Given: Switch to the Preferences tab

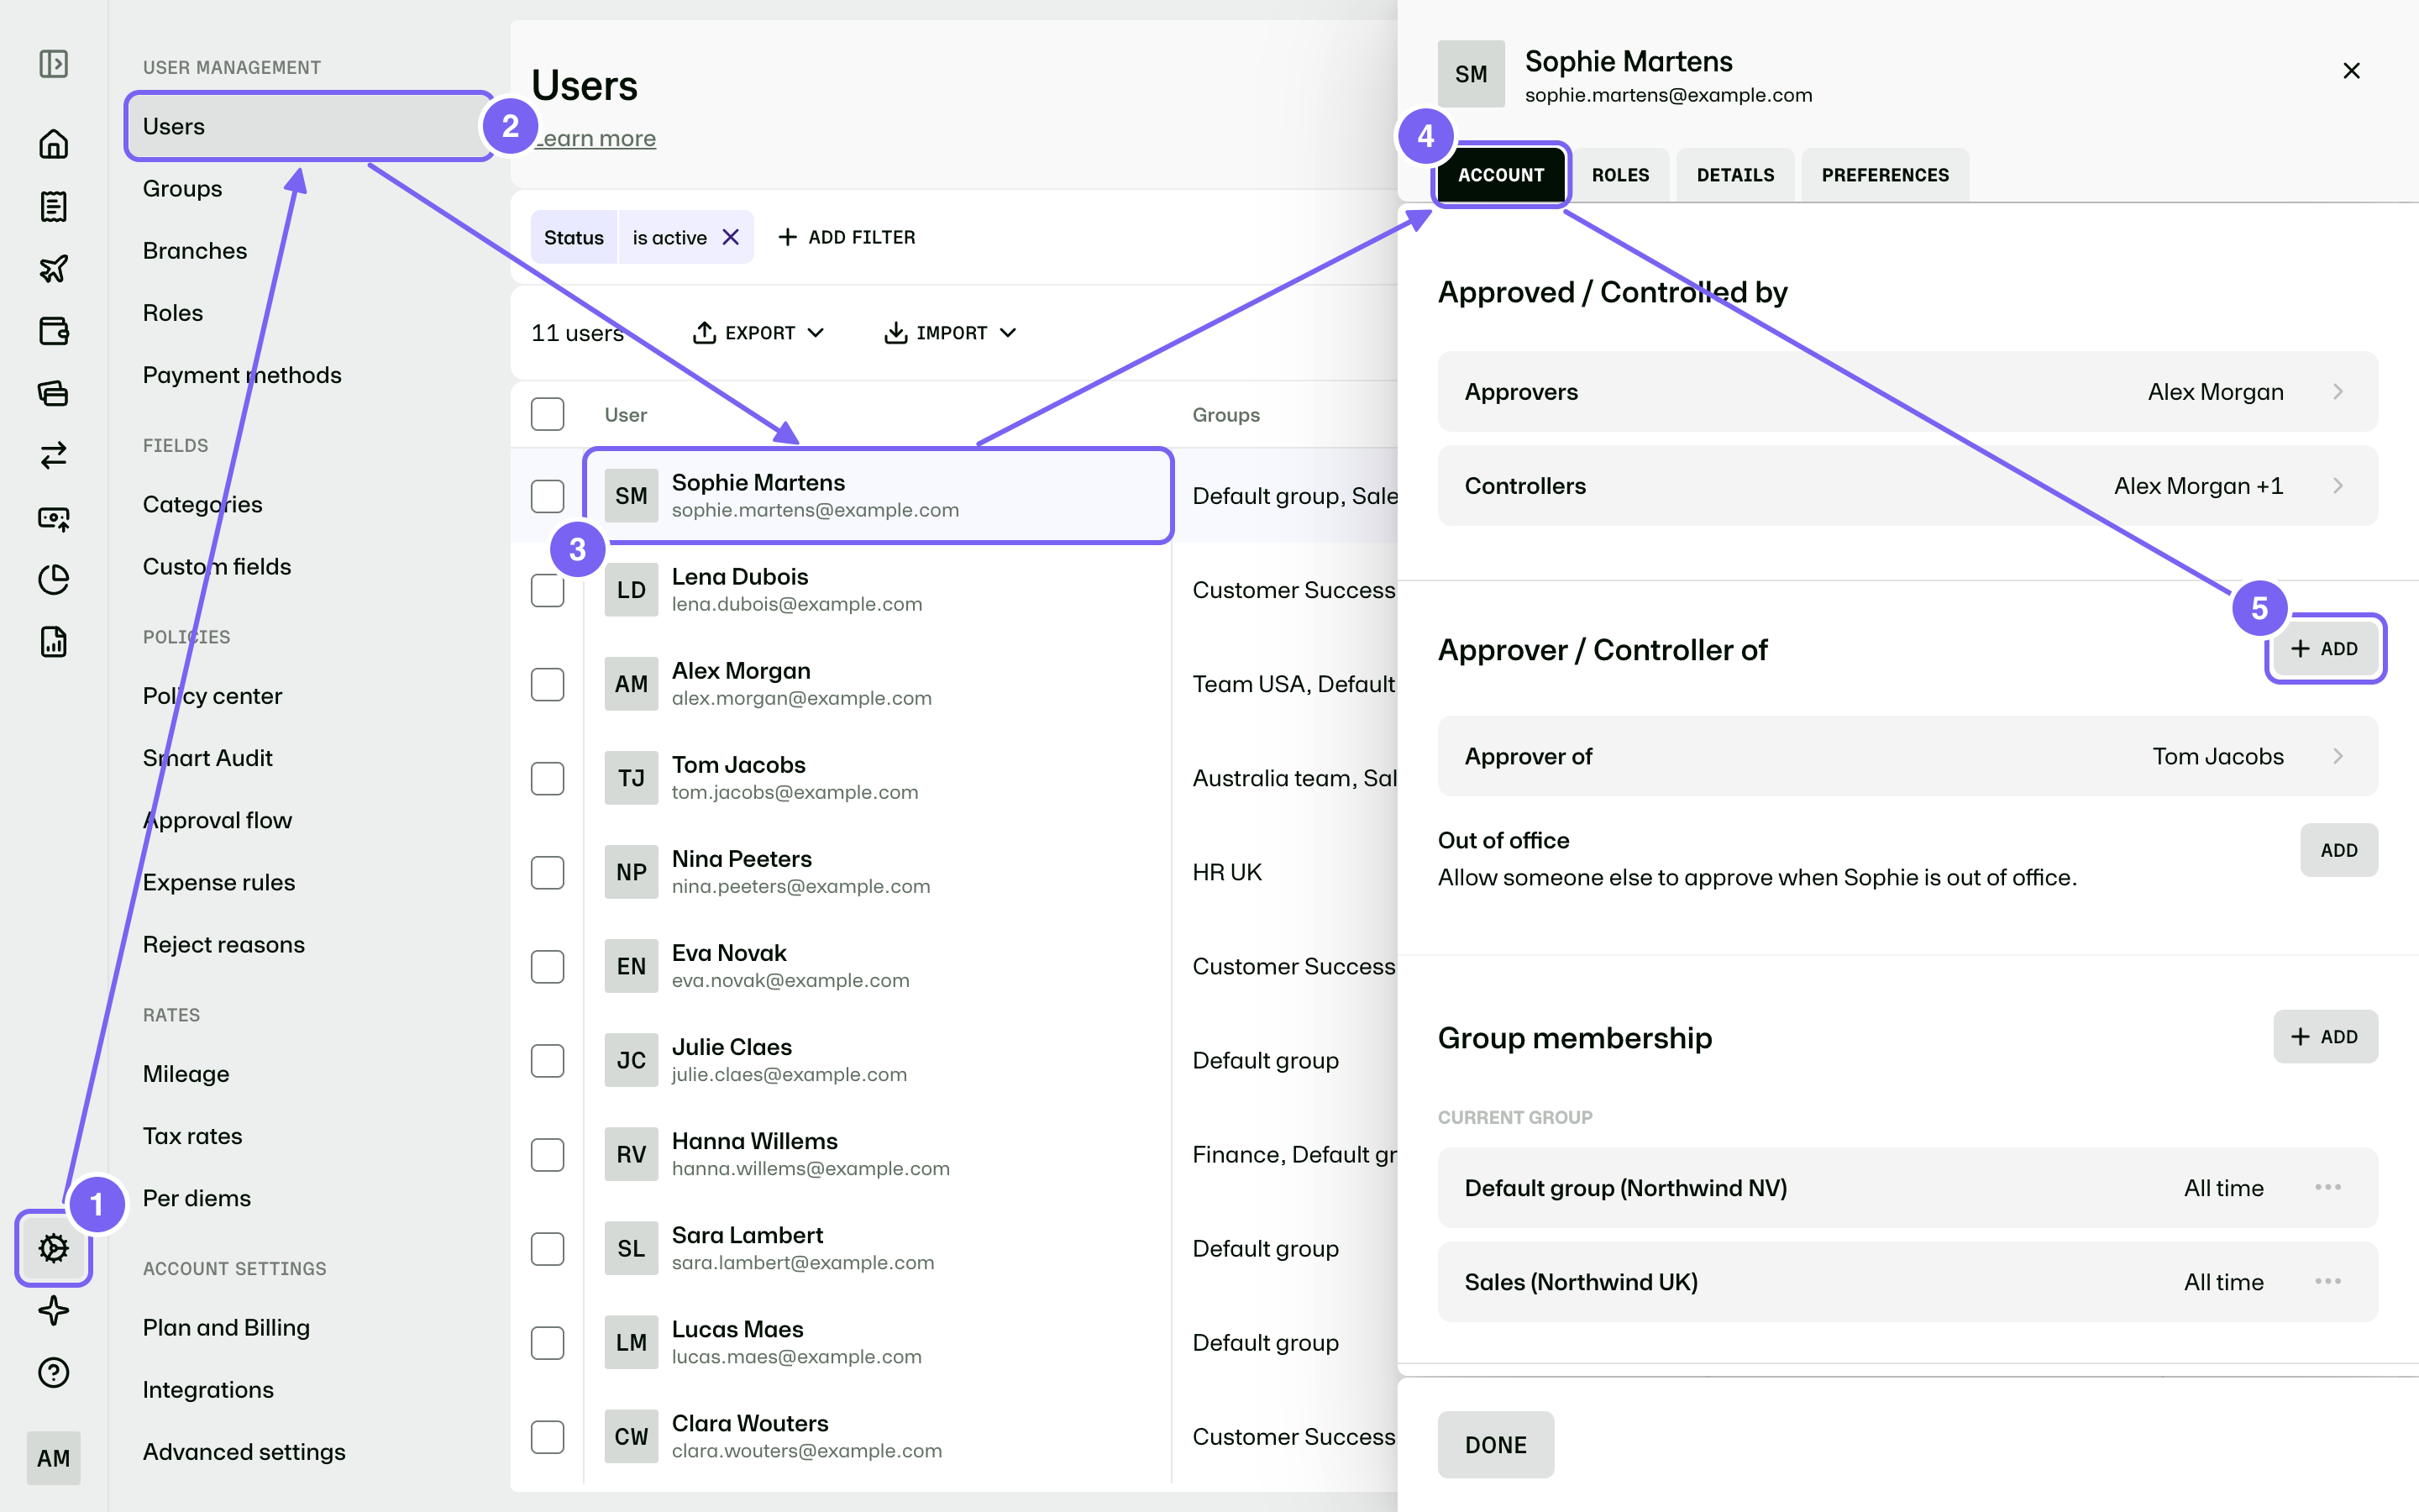Looking at the screenshot, I should point(1884,175).
